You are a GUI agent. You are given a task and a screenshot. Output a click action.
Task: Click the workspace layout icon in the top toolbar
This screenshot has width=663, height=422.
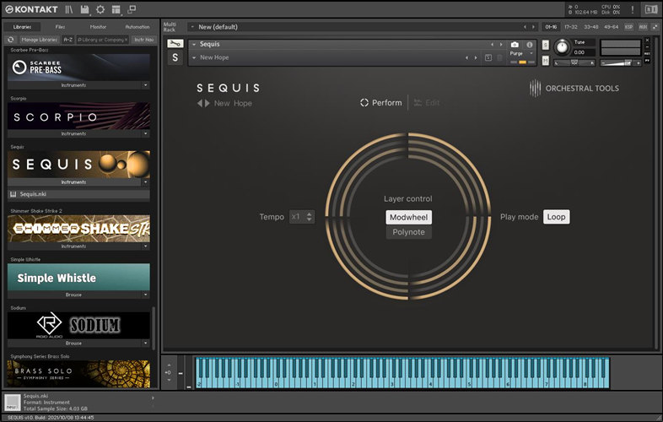(x=117, y=9)
